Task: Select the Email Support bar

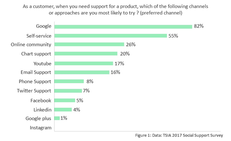Action: [x=82, y=72]
